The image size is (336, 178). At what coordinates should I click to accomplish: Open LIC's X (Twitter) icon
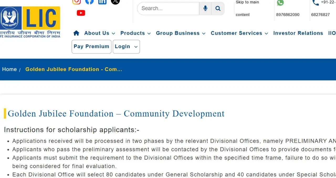point(115,2)
